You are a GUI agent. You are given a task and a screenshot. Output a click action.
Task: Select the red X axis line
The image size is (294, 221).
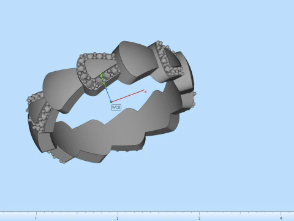point(127,96)
